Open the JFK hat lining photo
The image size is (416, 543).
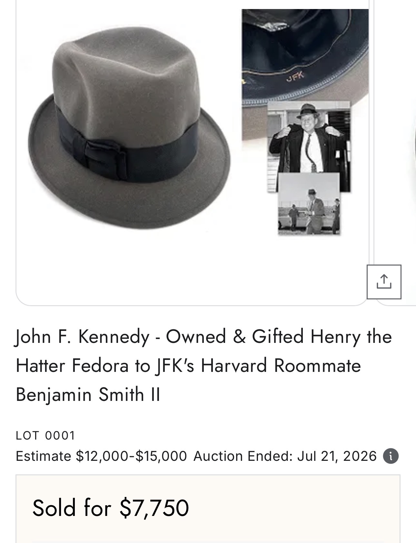(x=305, y=55)
